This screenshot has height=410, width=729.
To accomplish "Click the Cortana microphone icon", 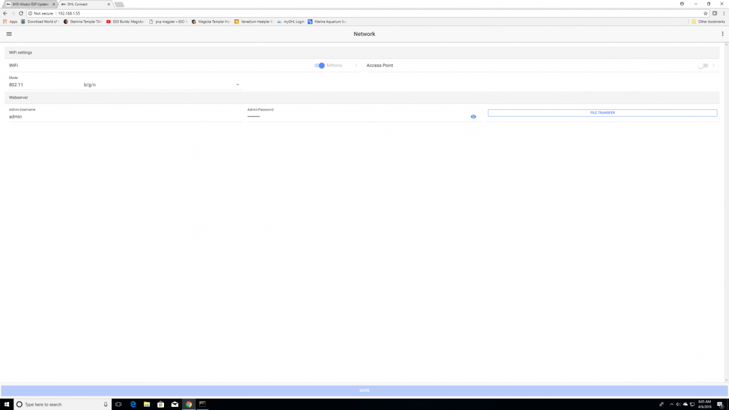I will pos(106,404).
